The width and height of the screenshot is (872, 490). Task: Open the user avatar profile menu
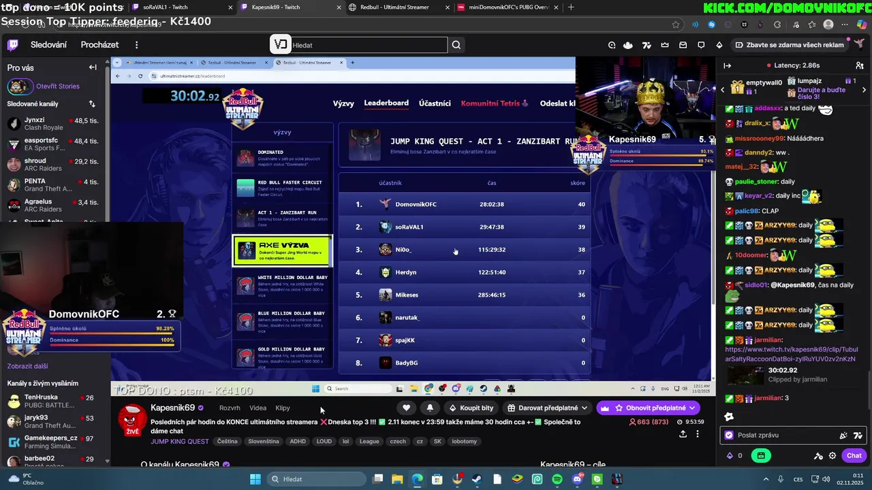tap(859, 44)
